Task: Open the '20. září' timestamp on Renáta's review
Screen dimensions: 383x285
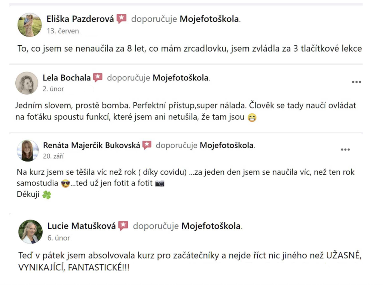Action: [x=54, y=156]
